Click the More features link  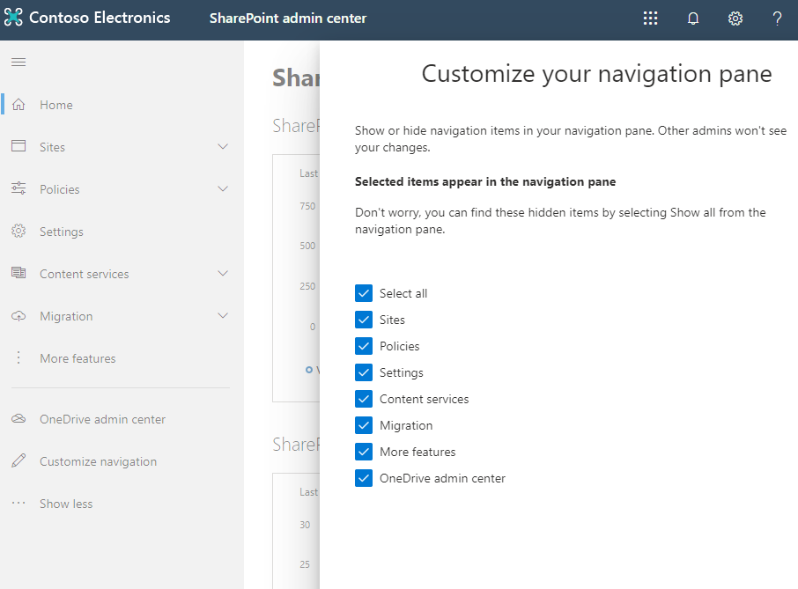(x=78, y=357)
